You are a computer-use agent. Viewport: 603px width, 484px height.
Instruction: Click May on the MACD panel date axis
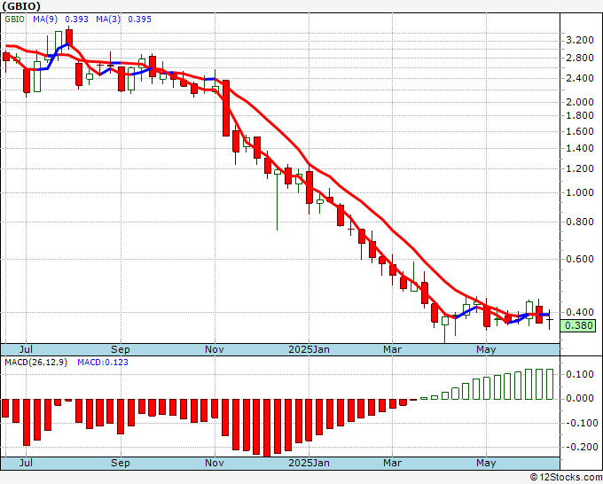486,463
